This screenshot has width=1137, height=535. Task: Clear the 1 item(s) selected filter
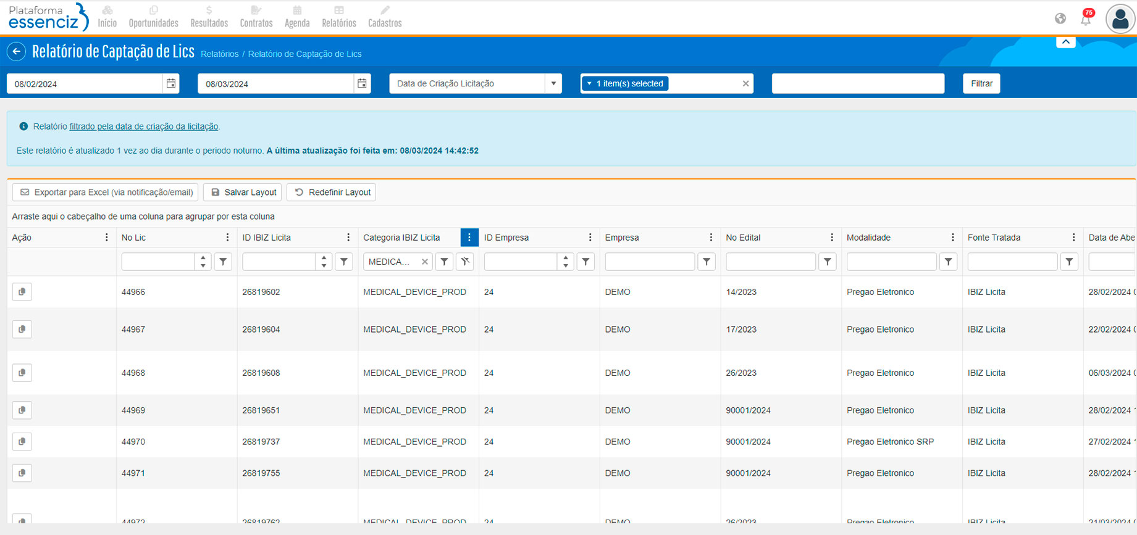click(x=745, y=83)
